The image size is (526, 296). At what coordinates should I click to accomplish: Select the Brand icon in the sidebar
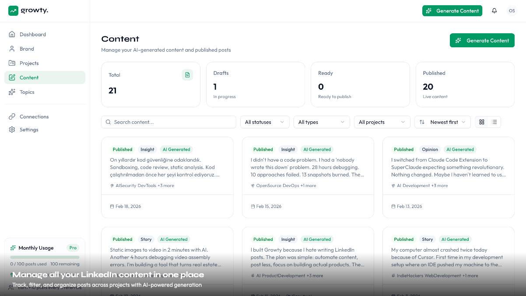[x=12, y=49]
